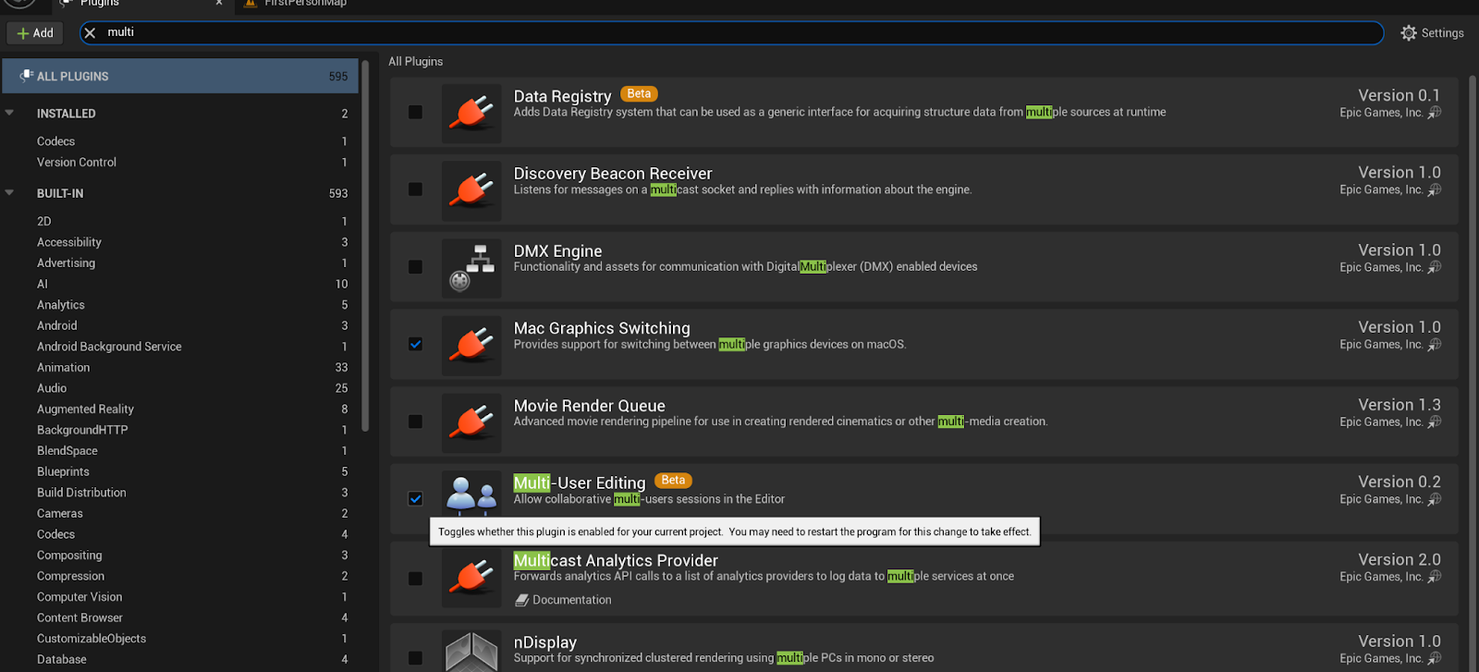Open Epic Games link icon for Data Registry

1435,113
